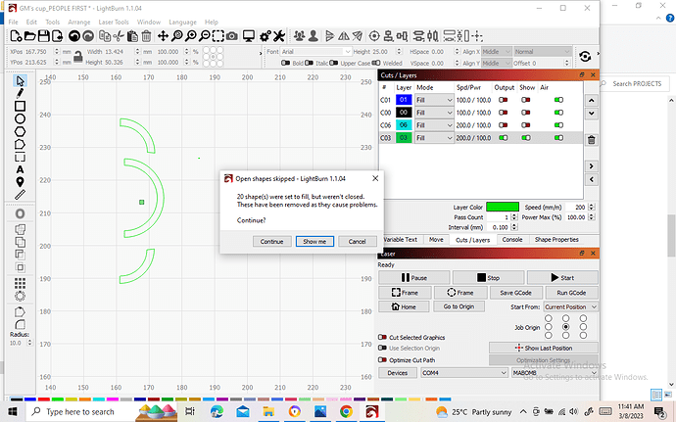Open Mode dropdown for layer C00

coord(434,113)
